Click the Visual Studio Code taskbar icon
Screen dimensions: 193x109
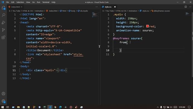(x=50, y=107)
